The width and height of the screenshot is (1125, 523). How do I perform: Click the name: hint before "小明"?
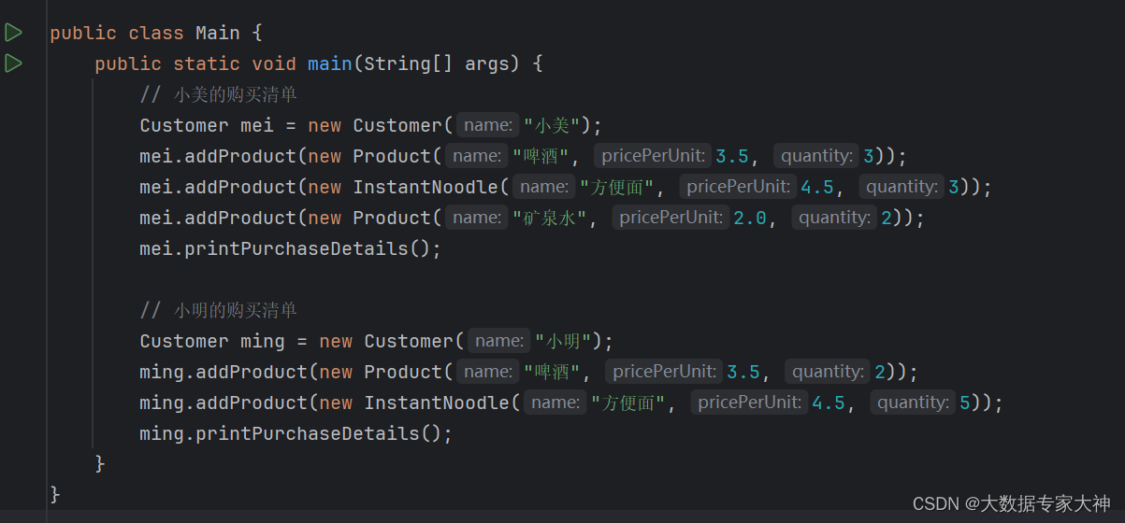499,341
